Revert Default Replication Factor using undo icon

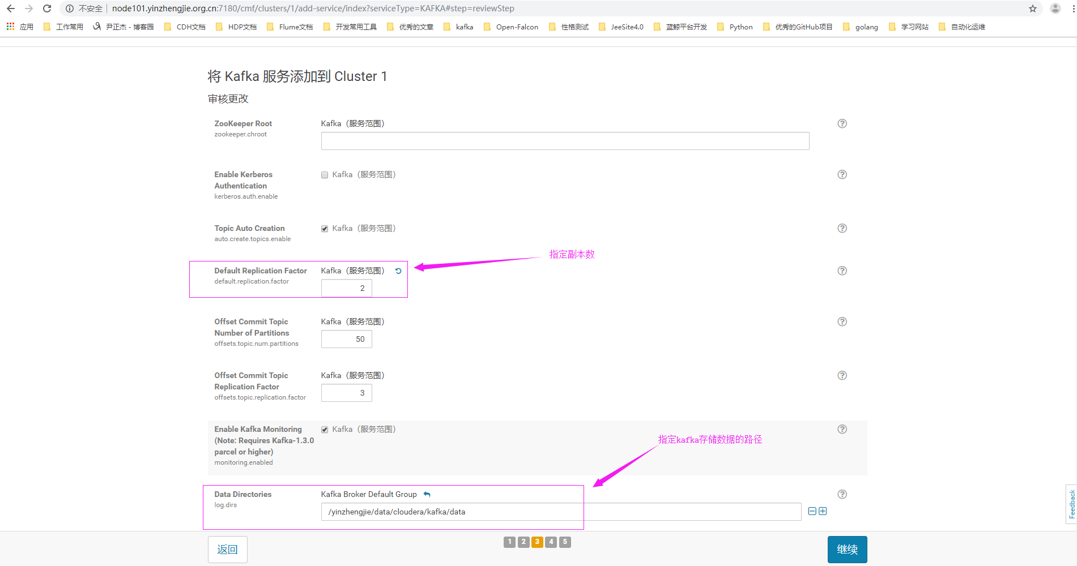[x=398, y=271]
